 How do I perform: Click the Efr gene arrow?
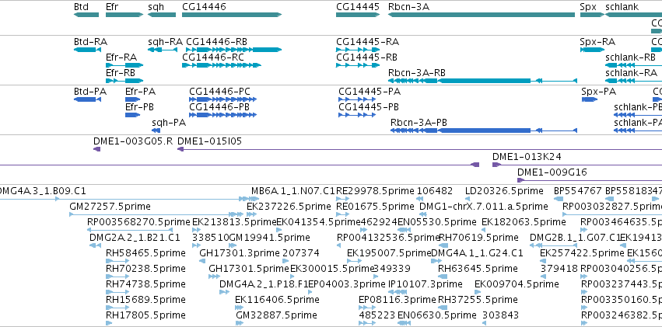click(124, 15)
